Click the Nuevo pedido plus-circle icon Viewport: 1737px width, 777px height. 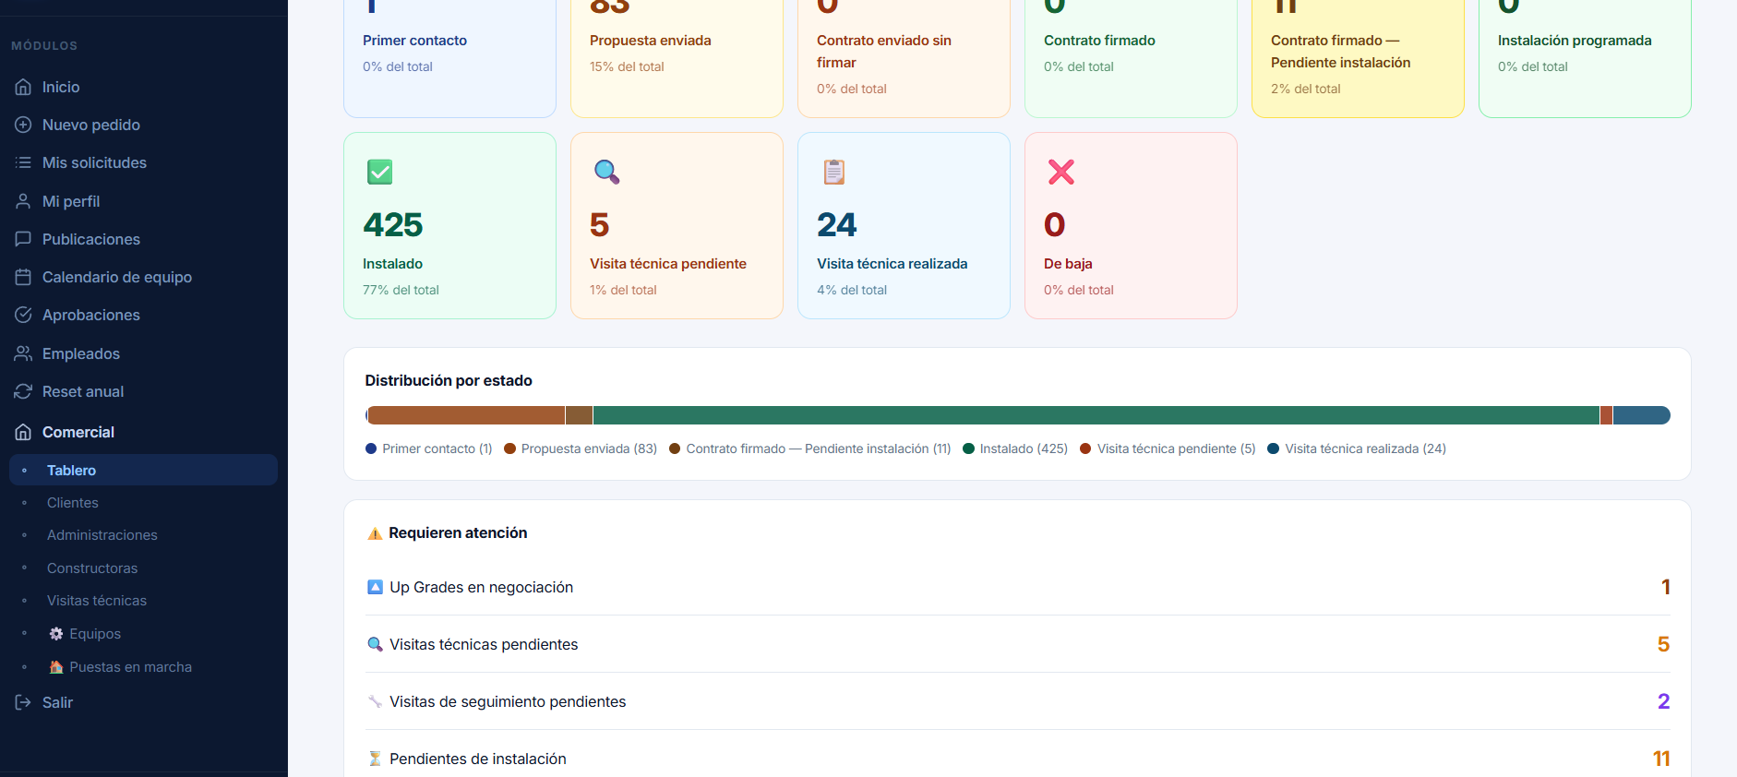23,125
